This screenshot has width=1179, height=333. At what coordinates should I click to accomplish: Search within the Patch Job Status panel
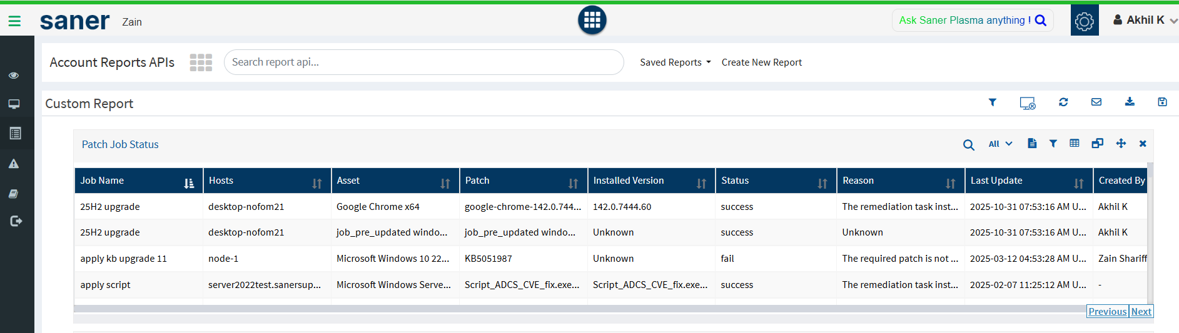pos(968,145)
